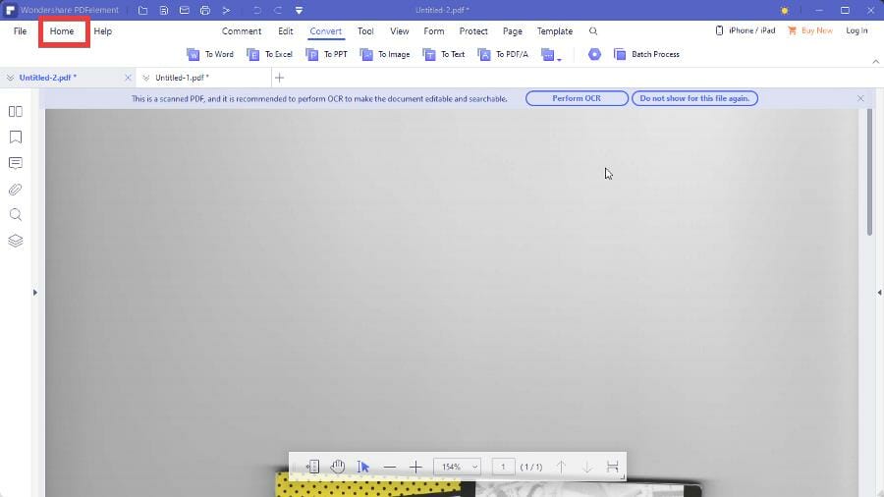Open the quick access customize dropdown
Screen dimensions: 884x497
tap(299, 10)
